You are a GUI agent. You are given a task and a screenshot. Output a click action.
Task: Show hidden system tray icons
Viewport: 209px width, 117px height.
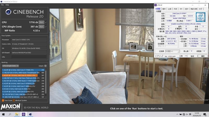point(177,114)
